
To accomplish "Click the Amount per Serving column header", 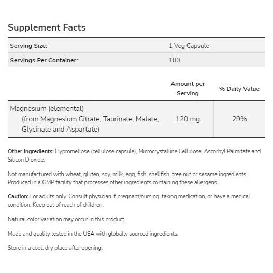I will (x=188, y=89).
